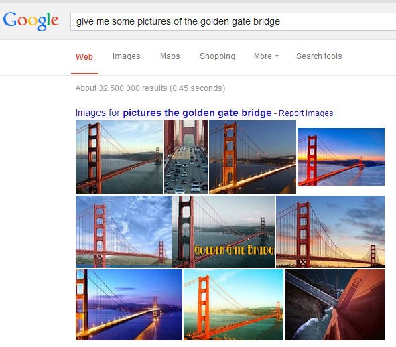Click the Google logo
This screenshot has height=347, width=396.
click(x=31, y=21)
